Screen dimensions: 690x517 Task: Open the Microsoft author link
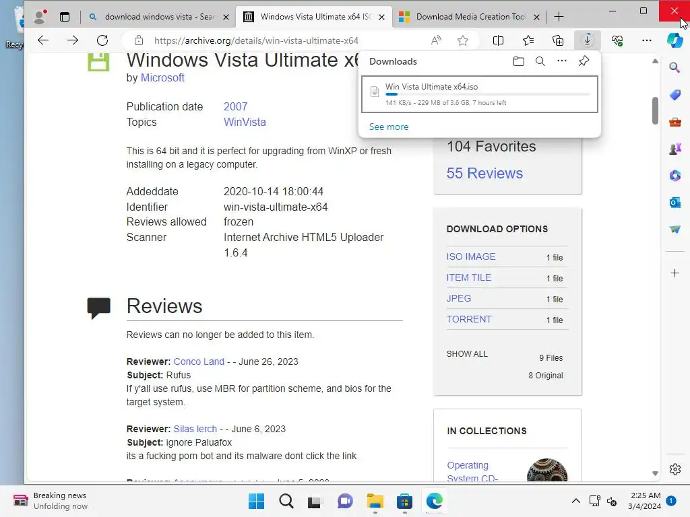[162, 77]
